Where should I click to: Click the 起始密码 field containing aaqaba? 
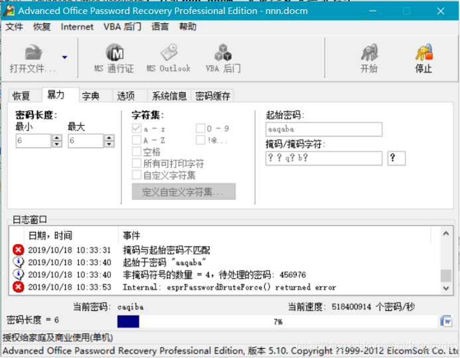pos(324,129)
